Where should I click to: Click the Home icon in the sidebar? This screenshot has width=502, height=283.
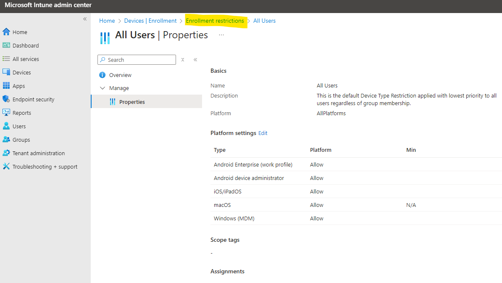pyautogui.click(x=6, y=32)
